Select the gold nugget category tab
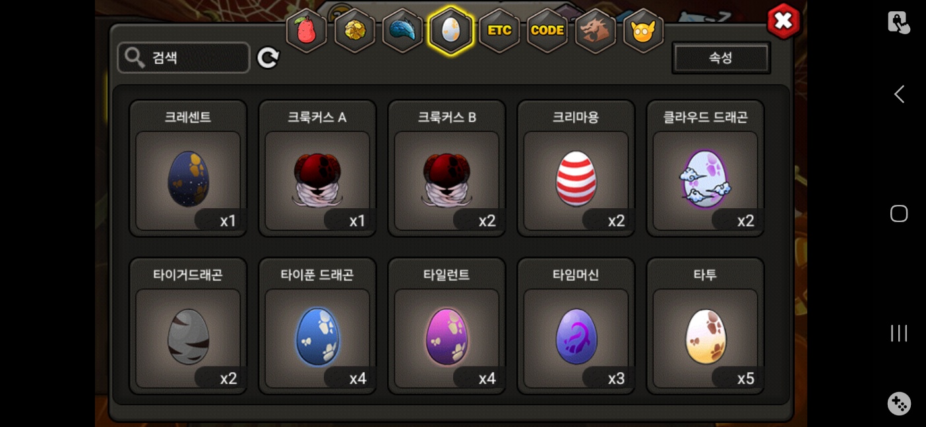 click(355, 30)
